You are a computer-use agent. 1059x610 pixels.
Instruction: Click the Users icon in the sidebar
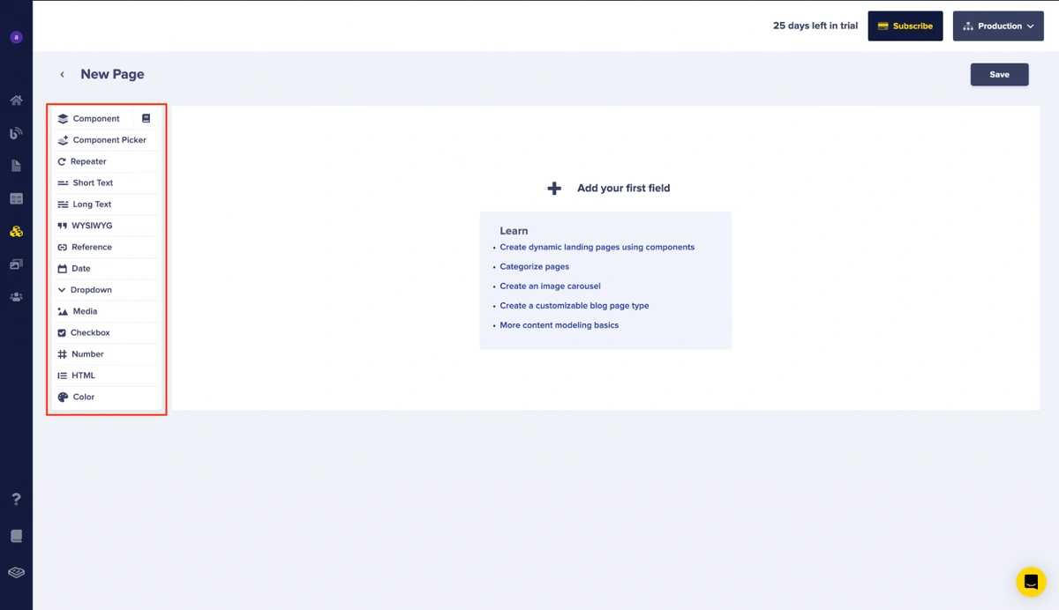click(16, 297)
